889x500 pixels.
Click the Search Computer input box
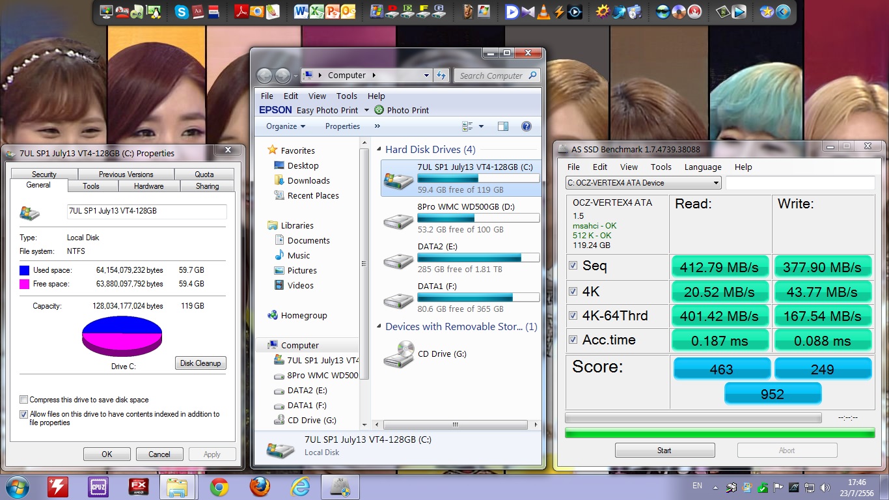click(x=492, y=76)
